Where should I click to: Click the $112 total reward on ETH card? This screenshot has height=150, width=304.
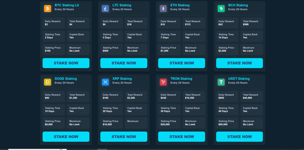188,25
